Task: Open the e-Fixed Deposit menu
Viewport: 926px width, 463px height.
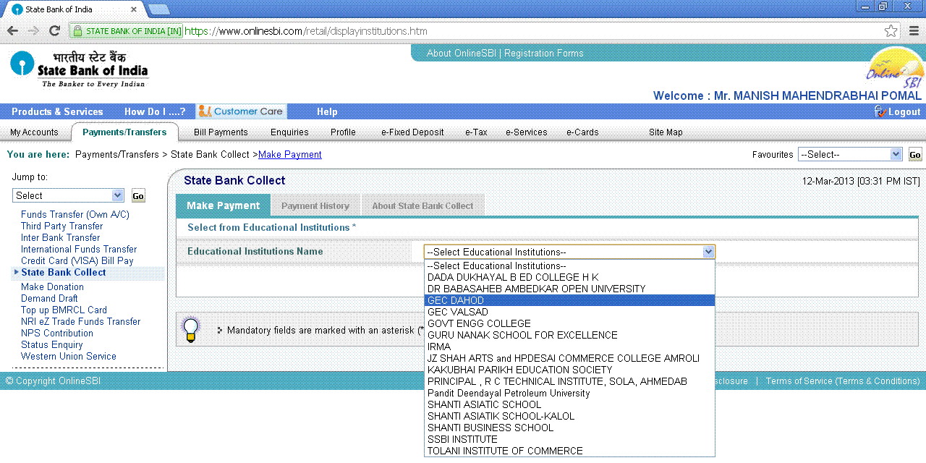Action: point(412,132)
